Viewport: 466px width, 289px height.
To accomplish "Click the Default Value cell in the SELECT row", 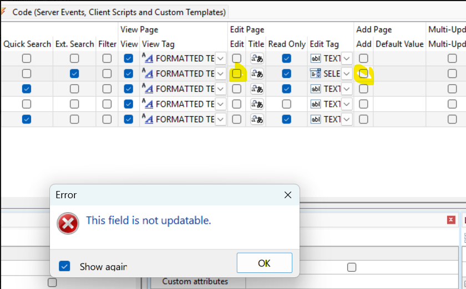I will point(399,74).
